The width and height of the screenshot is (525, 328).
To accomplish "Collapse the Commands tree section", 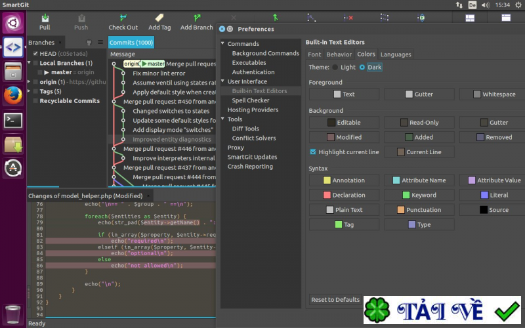I will pyautogui.click(x=222, y=44).
